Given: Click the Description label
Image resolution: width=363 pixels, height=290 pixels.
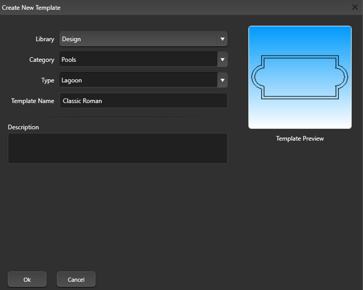Looking at the screenshot, I should click(x=23, y=127).
